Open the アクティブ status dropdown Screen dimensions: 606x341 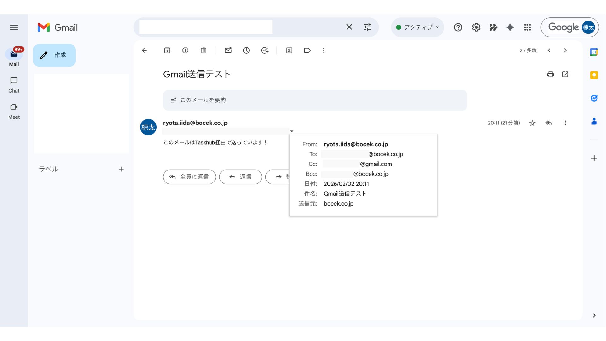(418, 27)
